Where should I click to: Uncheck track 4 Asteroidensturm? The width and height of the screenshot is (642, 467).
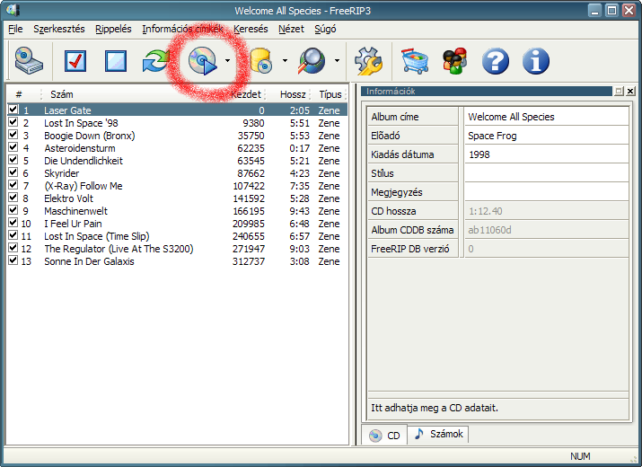(x=13, y=147)
